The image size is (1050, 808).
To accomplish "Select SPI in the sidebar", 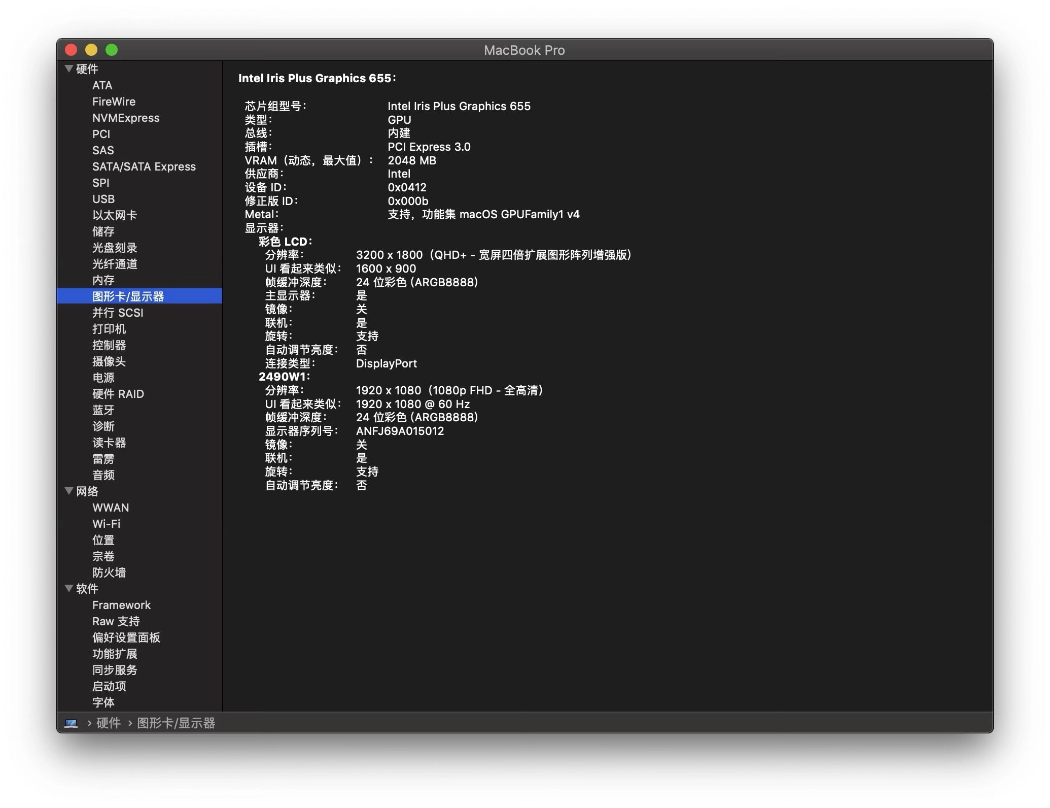I will tap(100, 183).
